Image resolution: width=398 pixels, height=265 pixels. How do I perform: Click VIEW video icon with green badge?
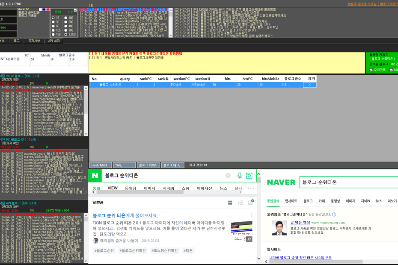[251, 202]
